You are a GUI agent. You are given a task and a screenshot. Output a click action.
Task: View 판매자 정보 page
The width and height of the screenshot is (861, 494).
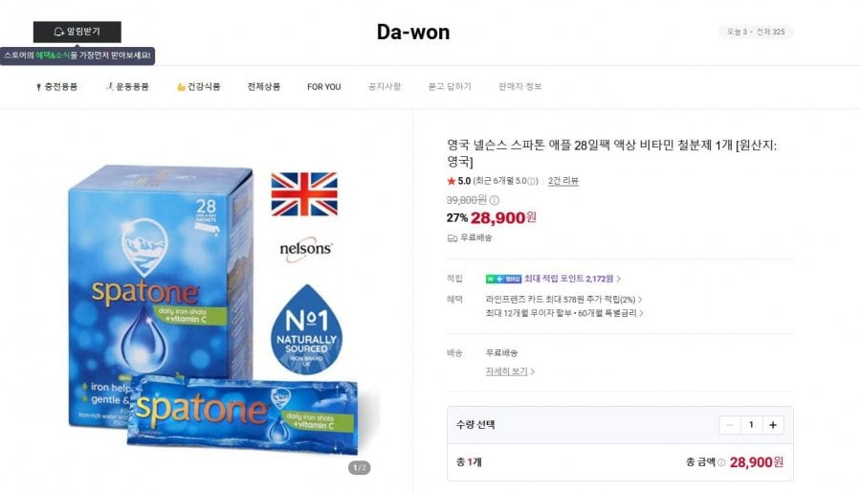[520, 87]
